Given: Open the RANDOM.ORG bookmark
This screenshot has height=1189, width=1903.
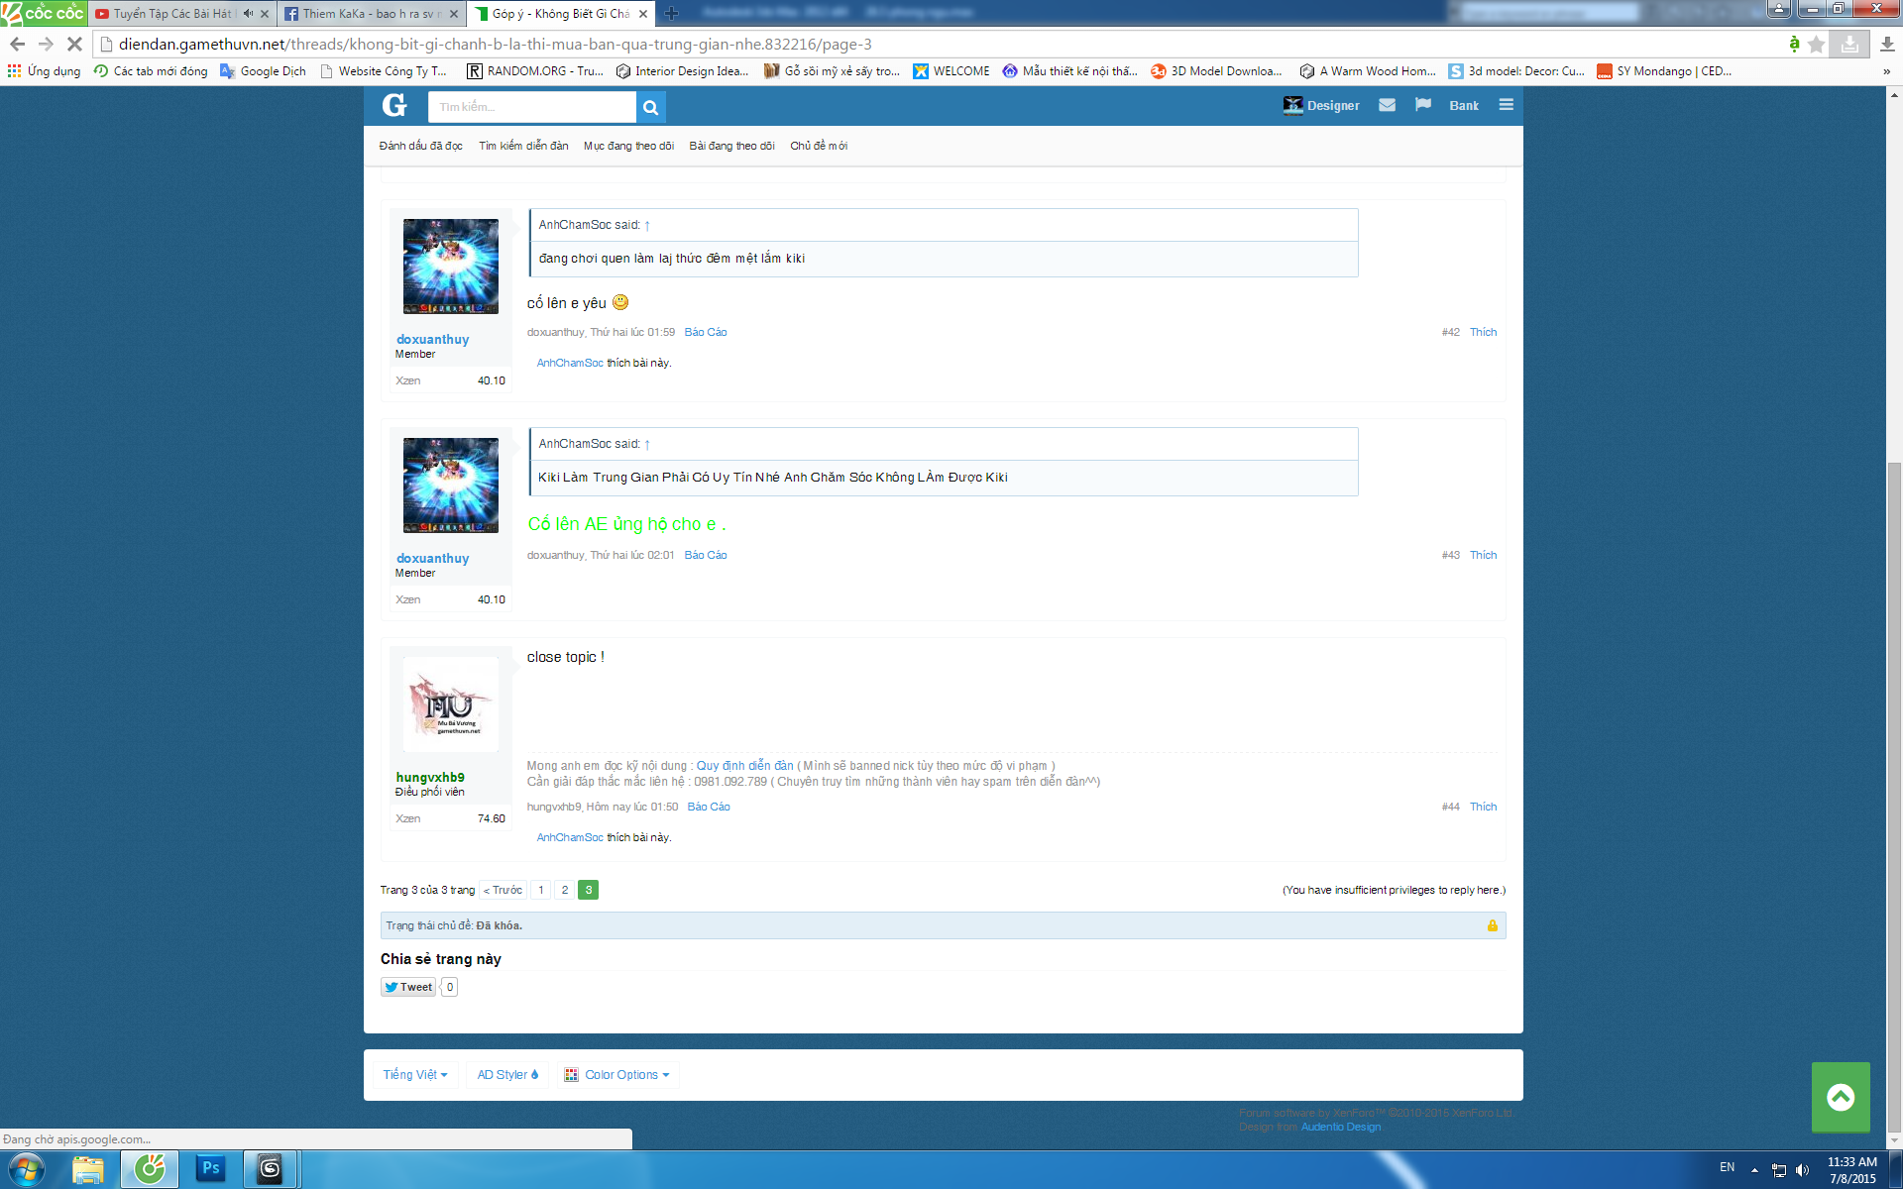Looking at the screenshot, I should 535,71.
